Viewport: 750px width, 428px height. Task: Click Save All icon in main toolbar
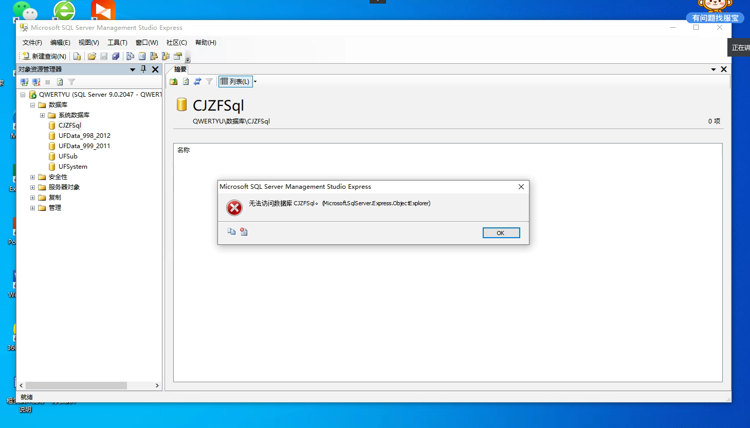pyautogui.click(x=116, y=56)
